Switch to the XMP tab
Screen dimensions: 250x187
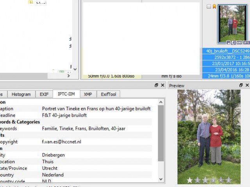[x=88, y=94]
